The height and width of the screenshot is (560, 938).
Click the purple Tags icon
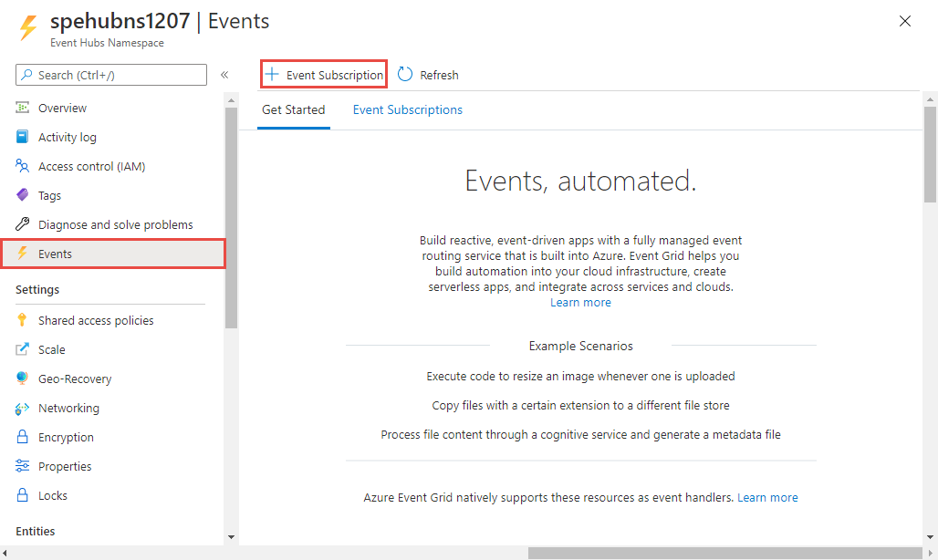click(23, 195)
